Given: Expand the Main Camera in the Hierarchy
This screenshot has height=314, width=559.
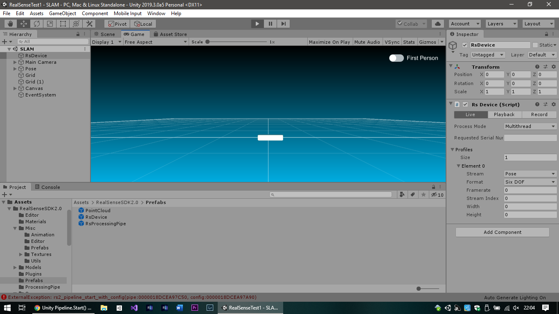Looking at the screenshot, I should click(x=15, y=62).
